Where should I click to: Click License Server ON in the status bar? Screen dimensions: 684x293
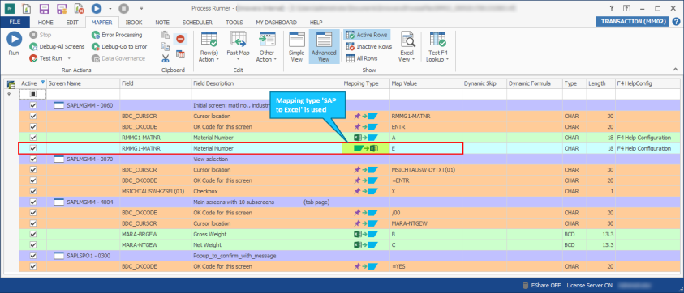pos(589,285)
